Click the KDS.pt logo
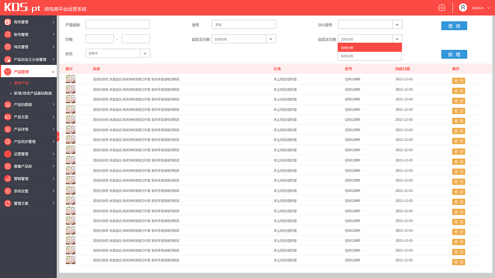 tap(22, 7)
